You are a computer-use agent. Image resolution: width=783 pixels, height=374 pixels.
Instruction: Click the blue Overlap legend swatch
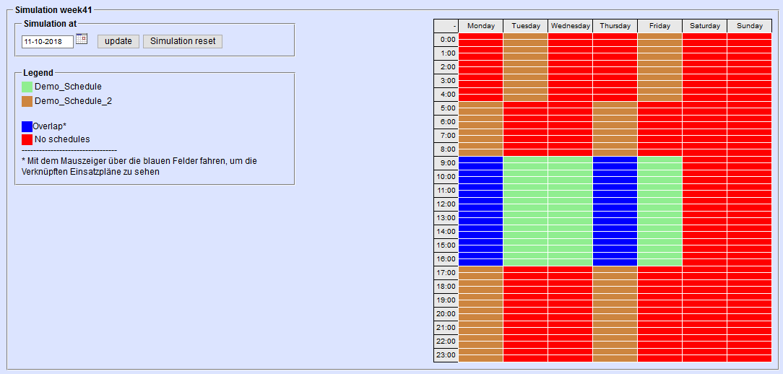(27, 126)
